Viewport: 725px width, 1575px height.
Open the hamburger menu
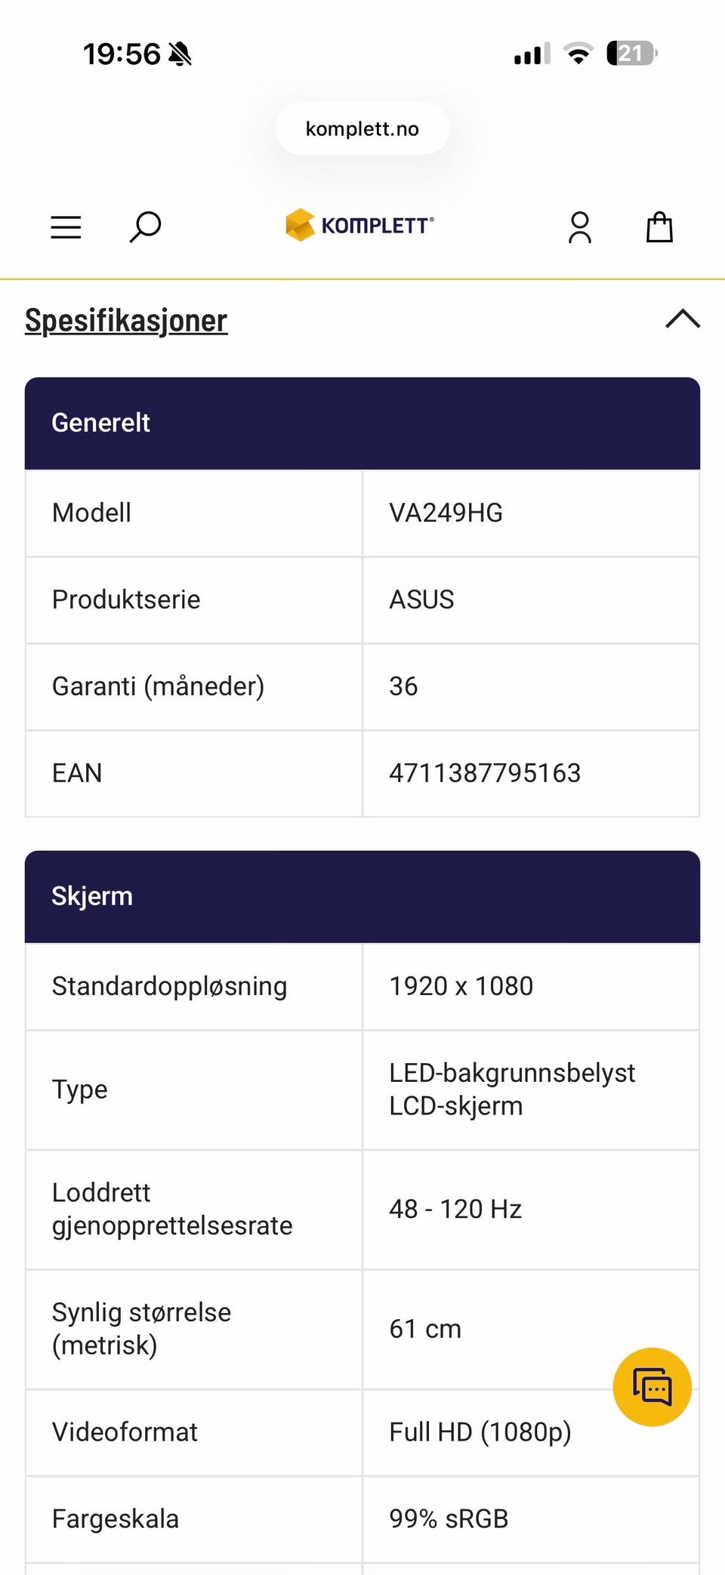66,227
